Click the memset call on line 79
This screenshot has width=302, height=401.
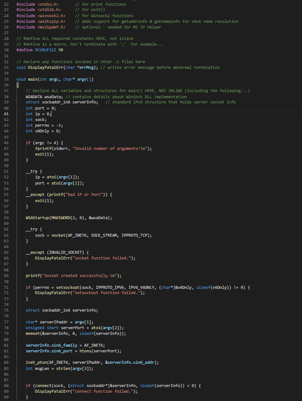[x=76, y=334]
